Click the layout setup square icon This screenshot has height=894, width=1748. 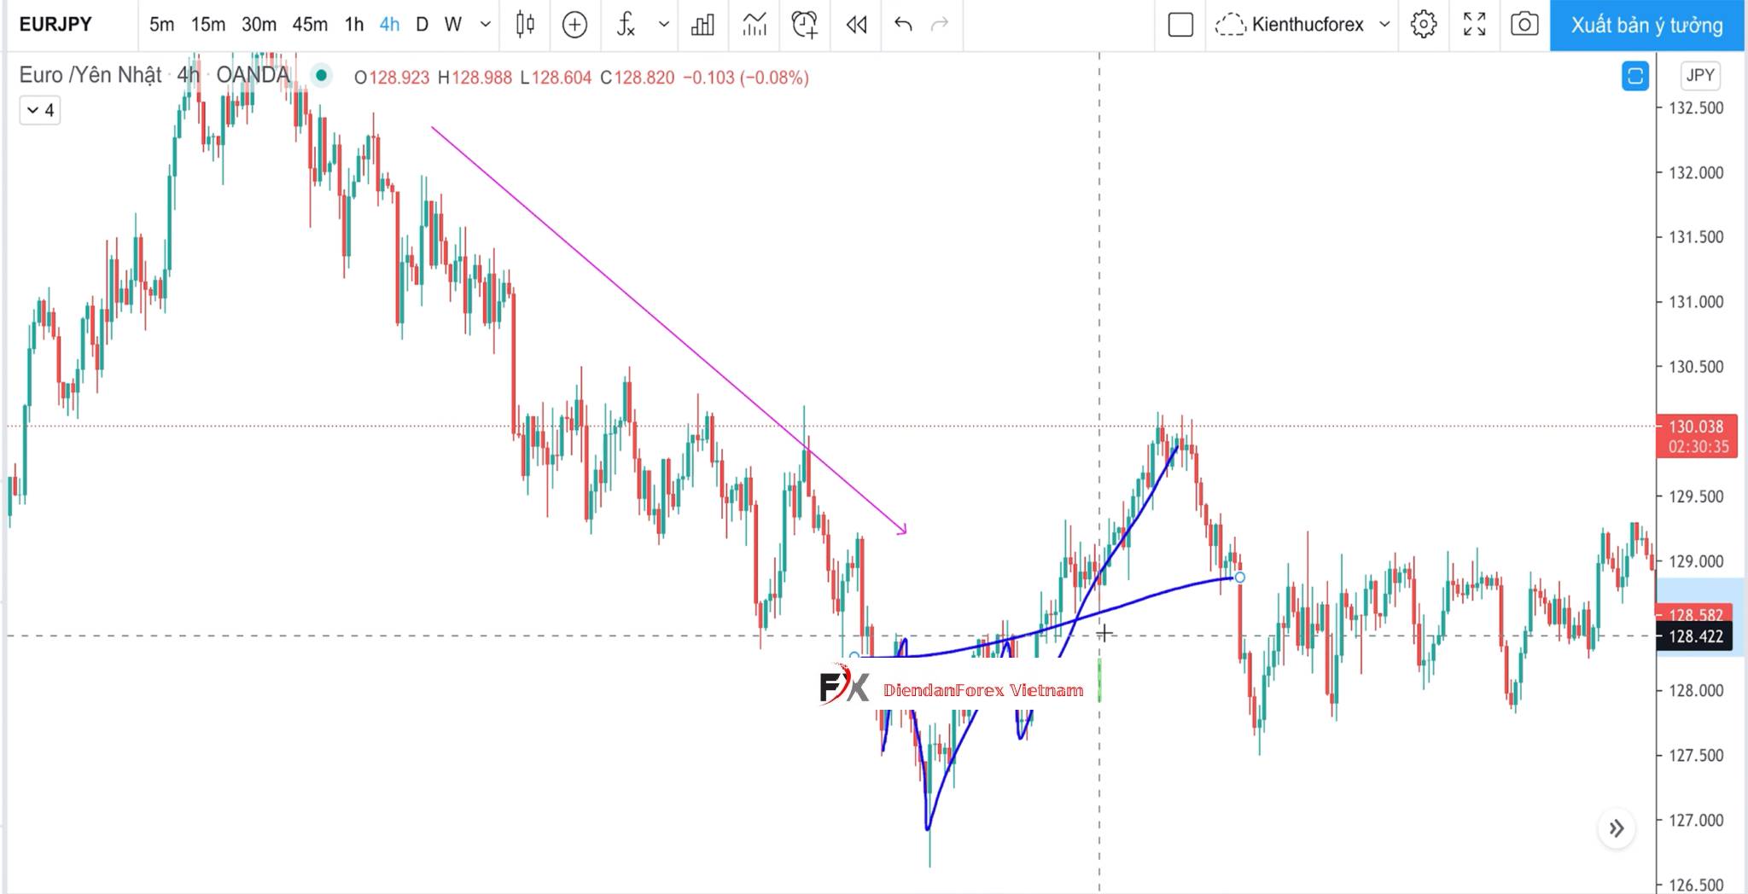point(1180,25)
